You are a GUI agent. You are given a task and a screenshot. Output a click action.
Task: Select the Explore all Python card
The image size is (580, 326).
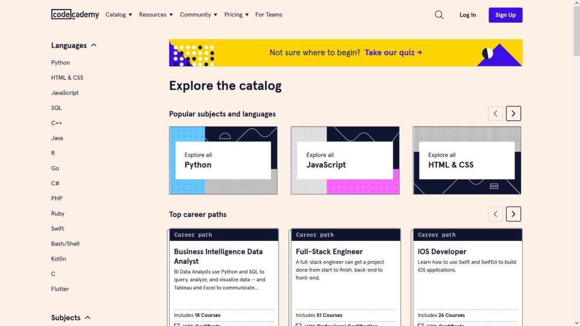tap(223, 160)
